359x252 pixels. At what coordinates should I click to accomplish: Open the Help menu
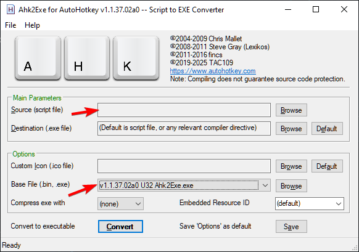point(32,25)
